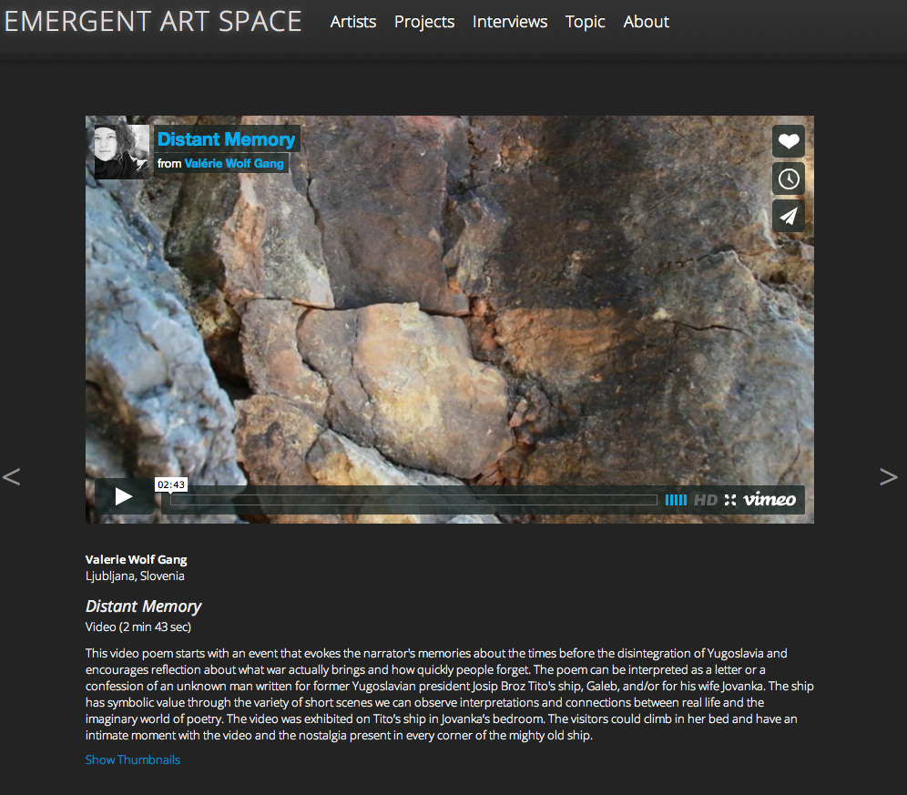
Task: Open the Topic menu
Action: [585, 22]
